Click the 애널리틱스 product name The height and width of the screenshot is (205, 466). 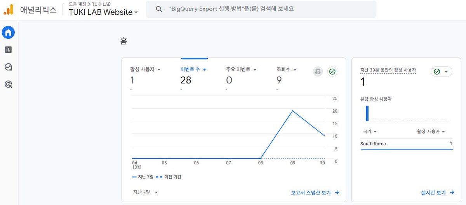38,10
